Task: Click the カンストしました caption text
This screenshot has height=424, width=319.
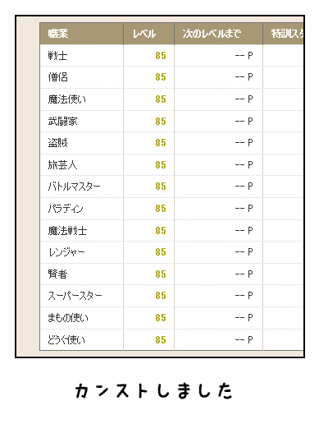Action: click(153, 391)
